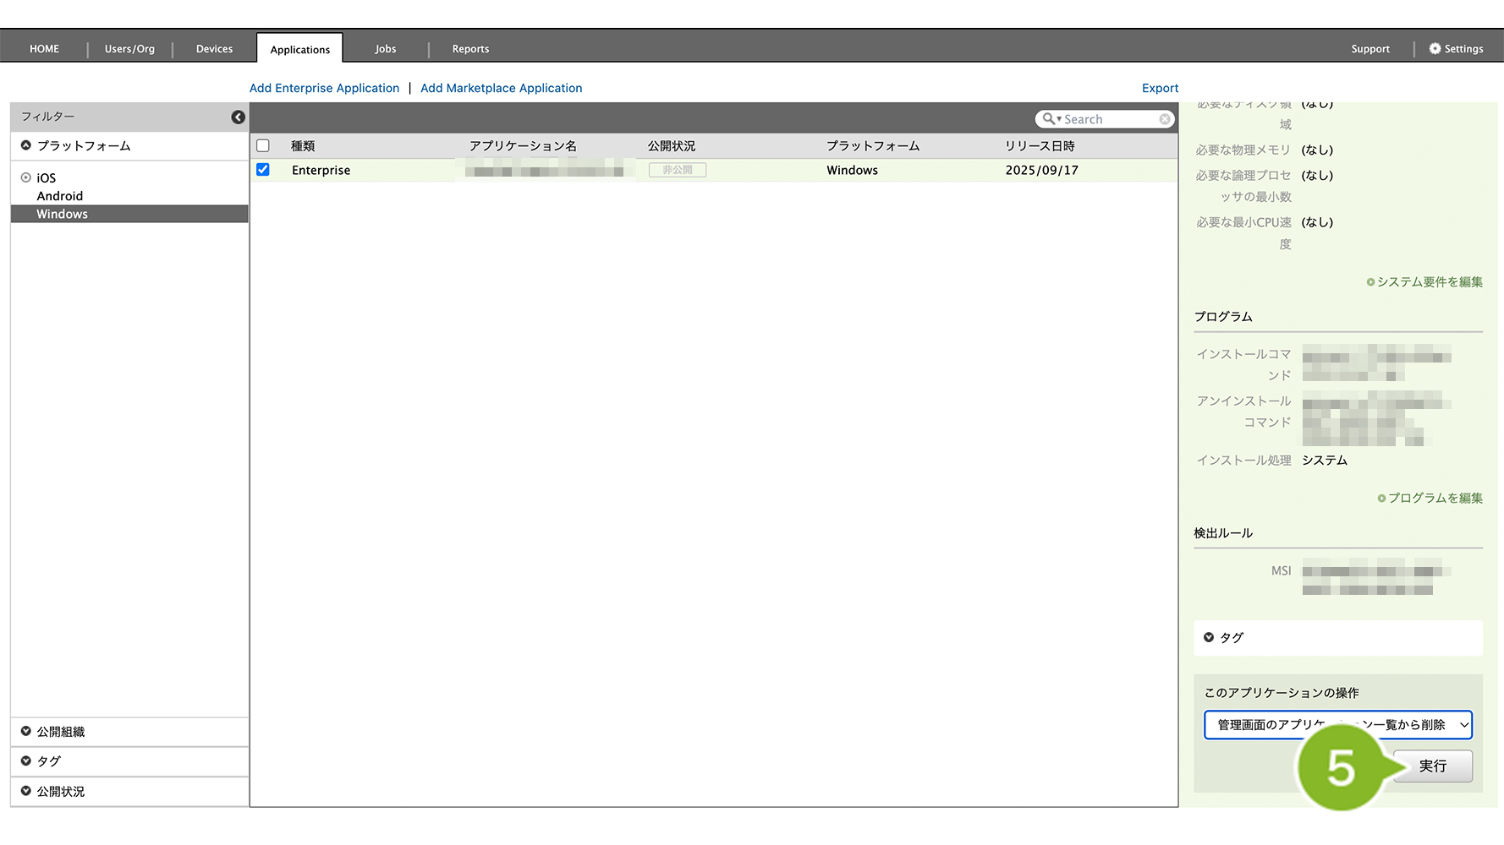This screenshot has height=845, width=1504.
Task: Click Add Enterprise Application link
Action: coord(324,88)
